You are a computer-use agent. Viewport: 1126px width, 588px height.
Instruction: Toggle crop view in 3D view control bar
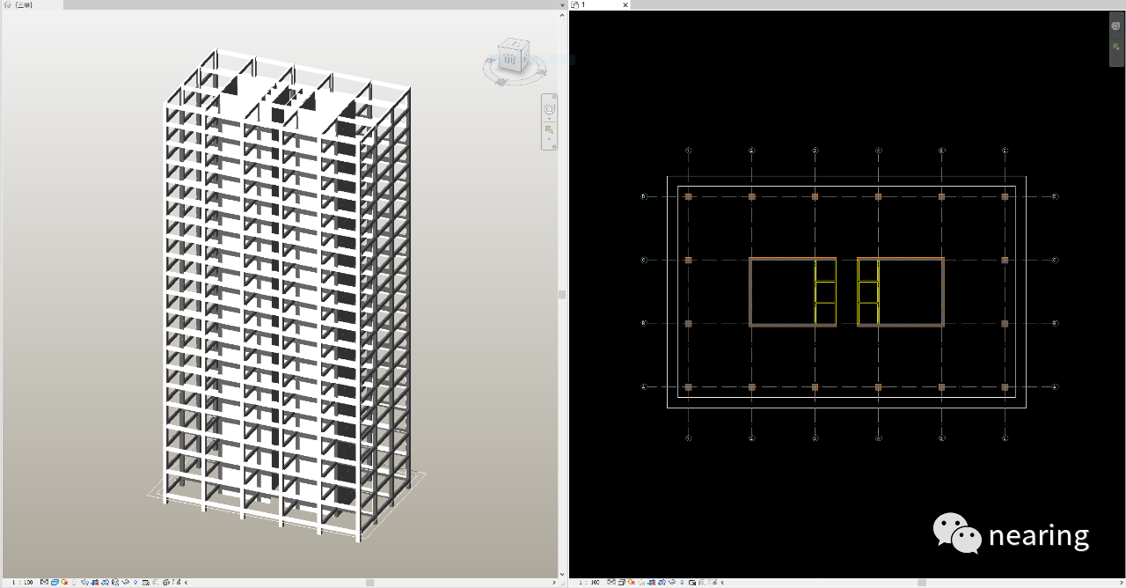95,582
